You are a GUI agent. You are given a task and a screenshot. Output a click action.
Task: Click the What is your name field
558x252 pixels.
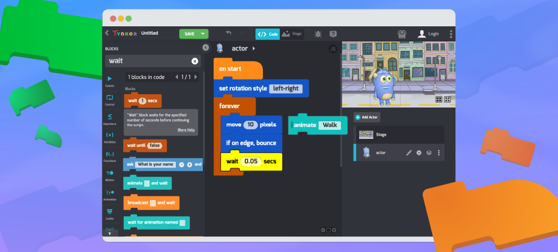coord(156,165)
